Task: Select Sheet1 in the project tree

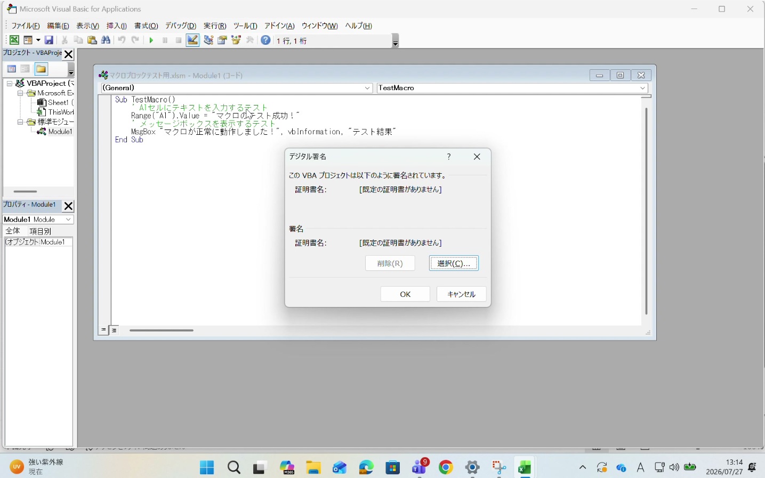Action: (x=54, y=103)
